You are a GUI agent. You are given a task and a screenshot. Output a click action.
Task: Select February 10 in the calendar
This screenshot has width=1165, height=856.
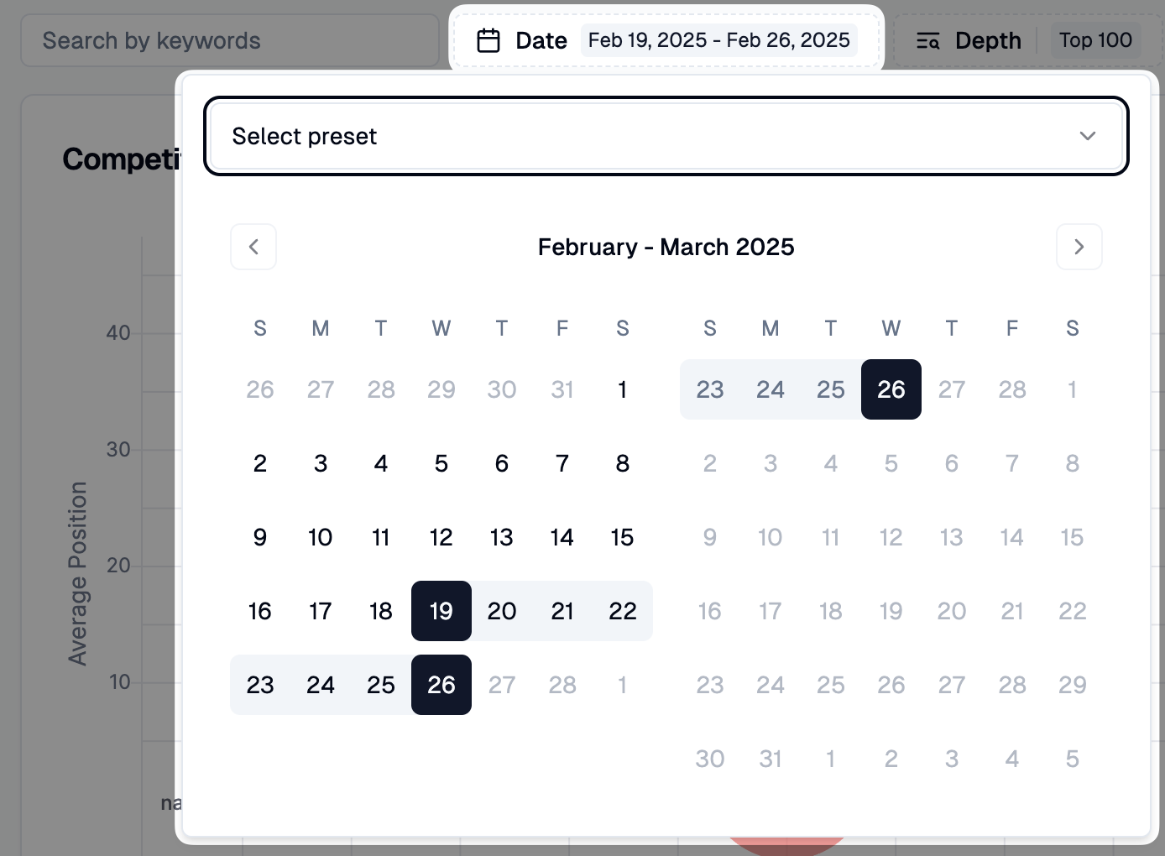point(321,537)
